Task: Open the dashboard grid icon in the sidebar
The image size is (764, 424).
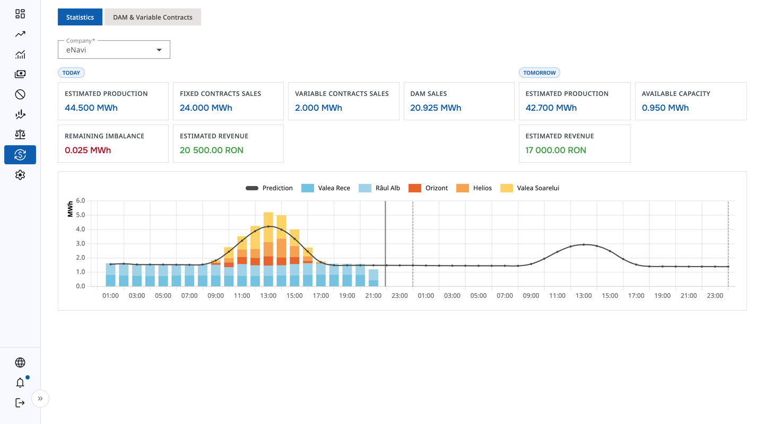Action: click(20, 14)
